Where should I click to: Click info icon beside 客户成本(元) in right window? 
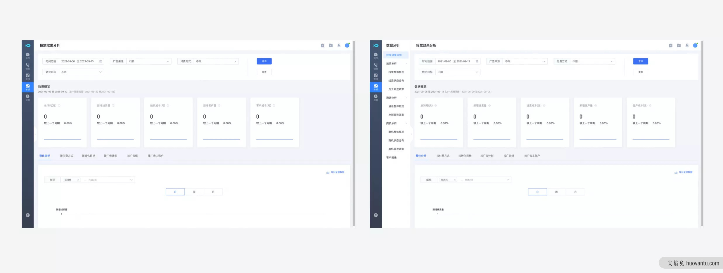pos(650,106)
